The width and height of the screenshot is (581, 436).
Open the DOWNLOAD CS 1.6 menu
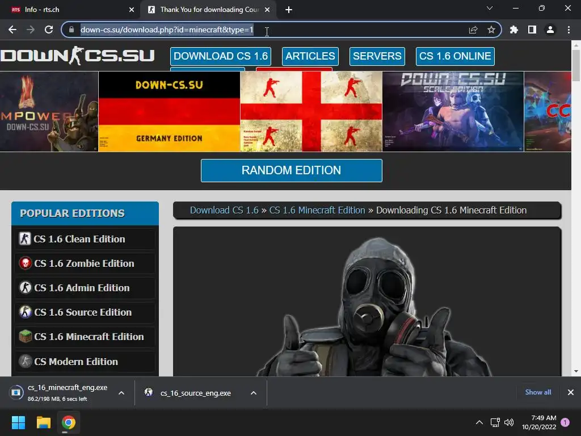click(221, 56)
